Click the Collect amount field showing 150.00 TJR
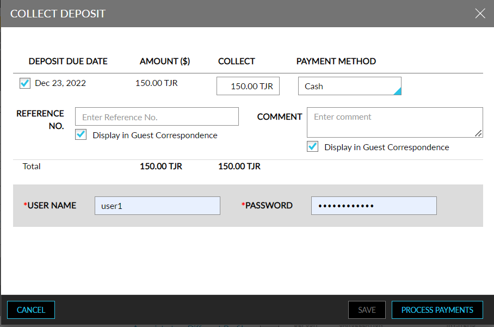This screenshot has height=327, width=494. click(248, 86)
